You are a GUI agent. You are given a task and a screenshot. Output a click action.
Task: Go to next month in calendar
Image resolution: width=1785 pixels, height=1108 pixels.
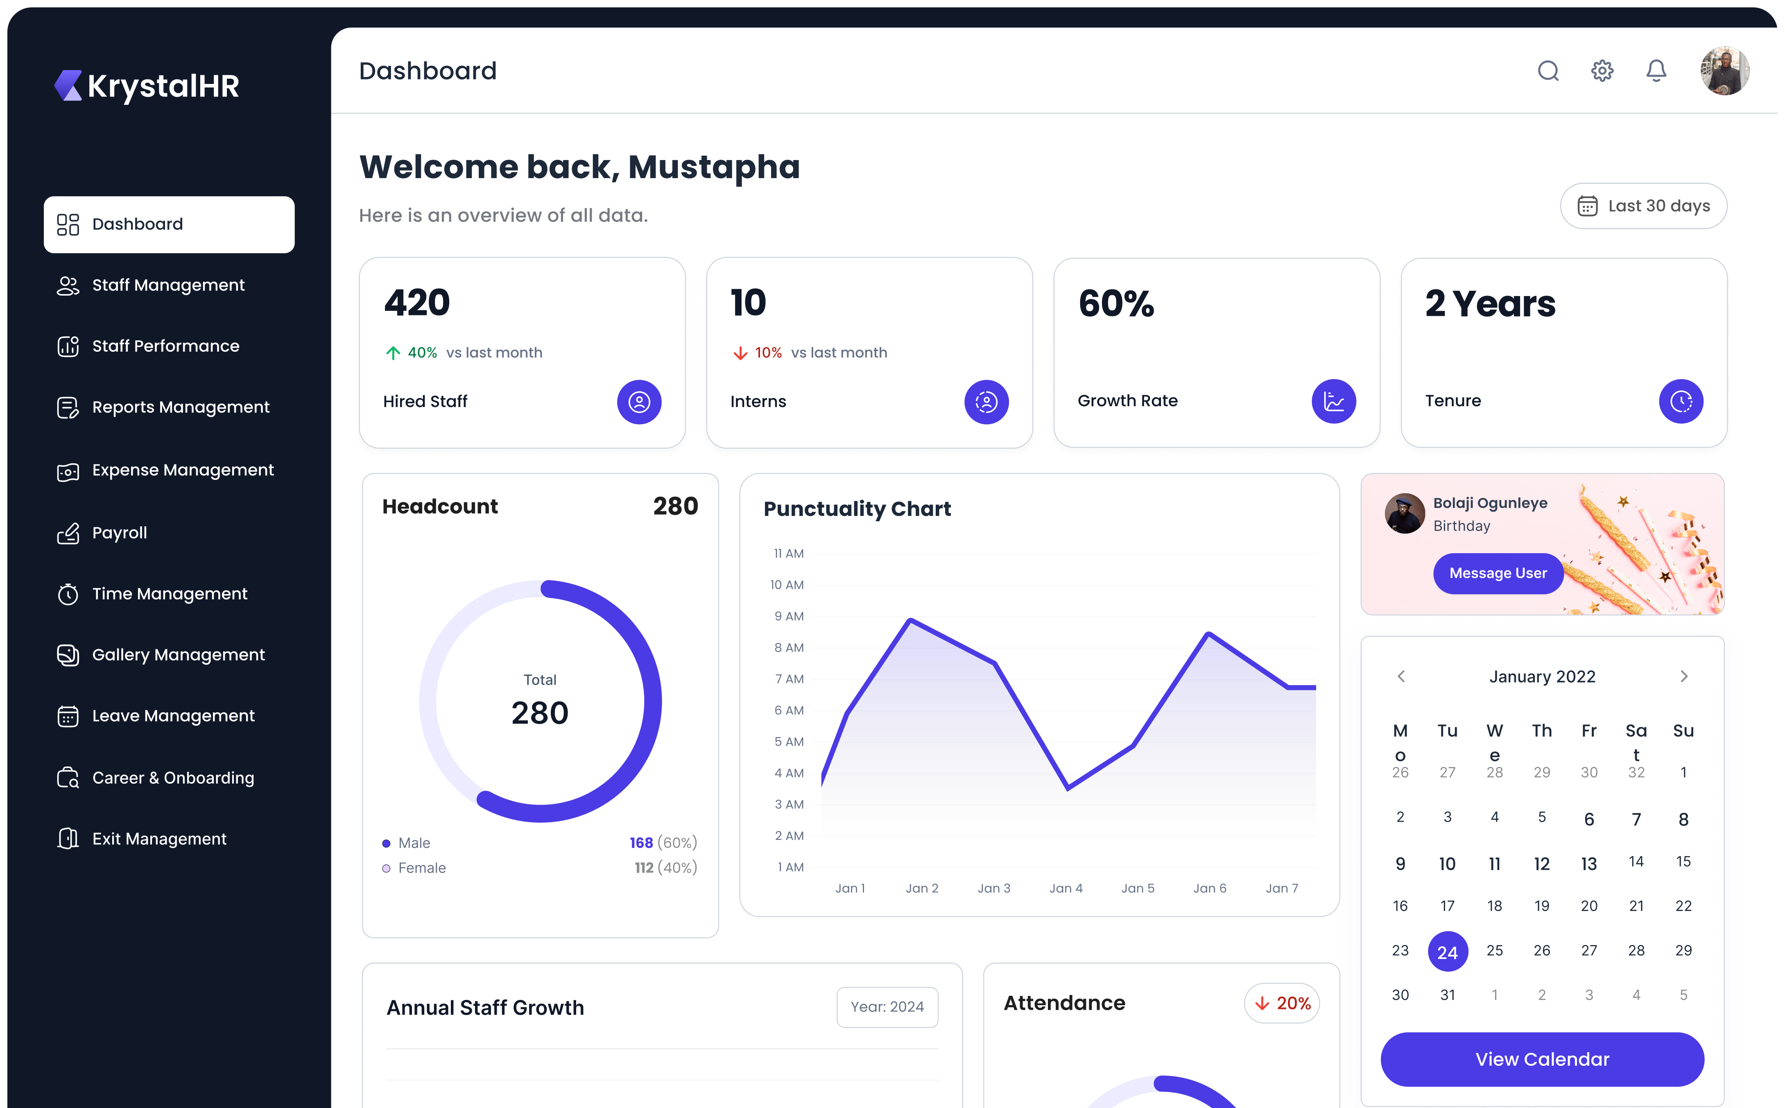point(1684,676)
